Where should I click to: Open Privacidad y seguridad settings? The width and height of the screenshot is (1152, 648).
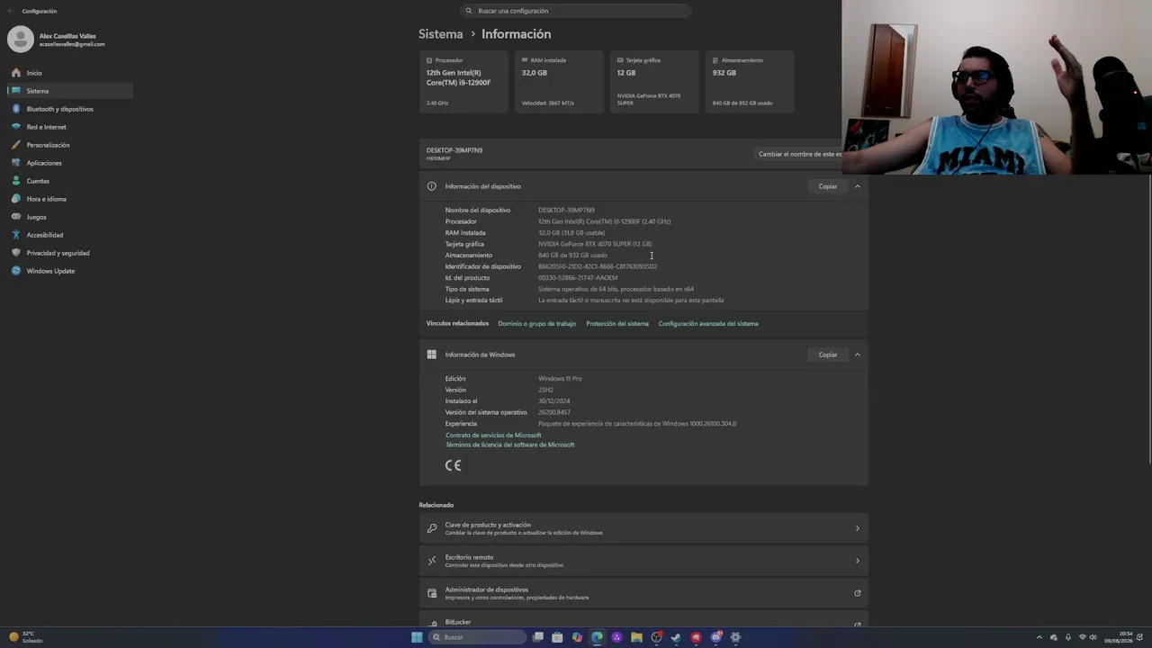(70, 253)
